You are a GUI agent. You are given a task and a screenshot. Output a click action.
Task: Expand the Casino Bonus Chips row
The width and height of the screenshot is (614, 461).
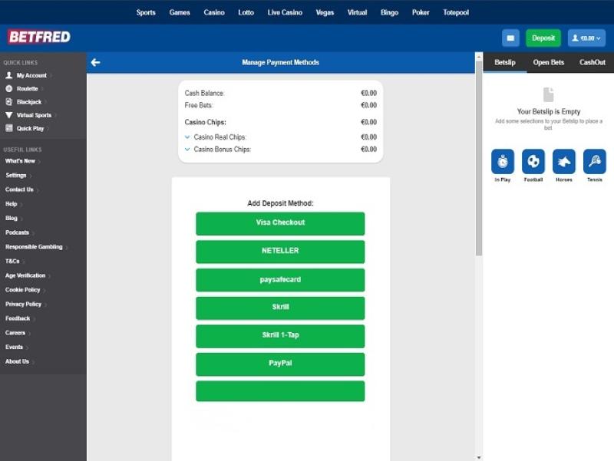tap(188, 150)
